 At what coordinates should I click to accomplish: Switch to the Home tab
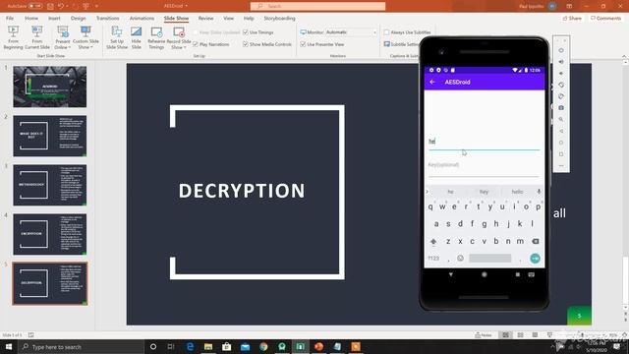point(31,18)
